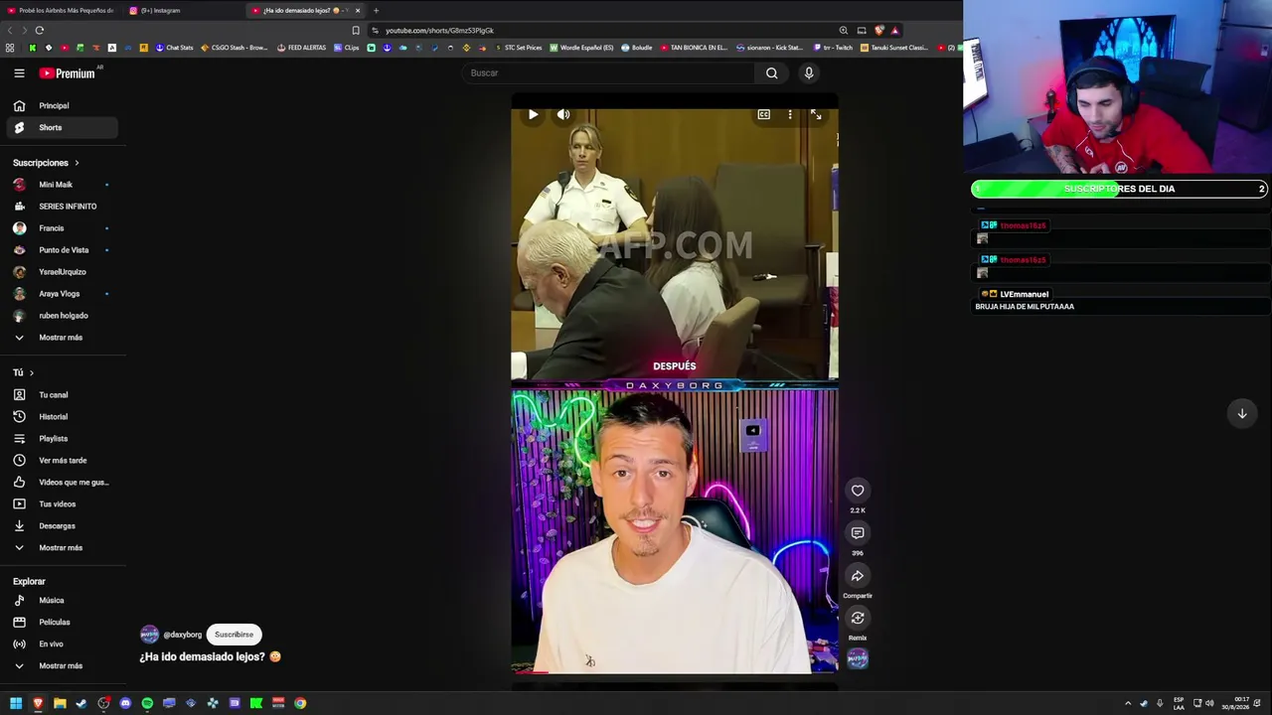
Task: Go to the YouTube Premium home logo
Action: (x=68, y=72)
